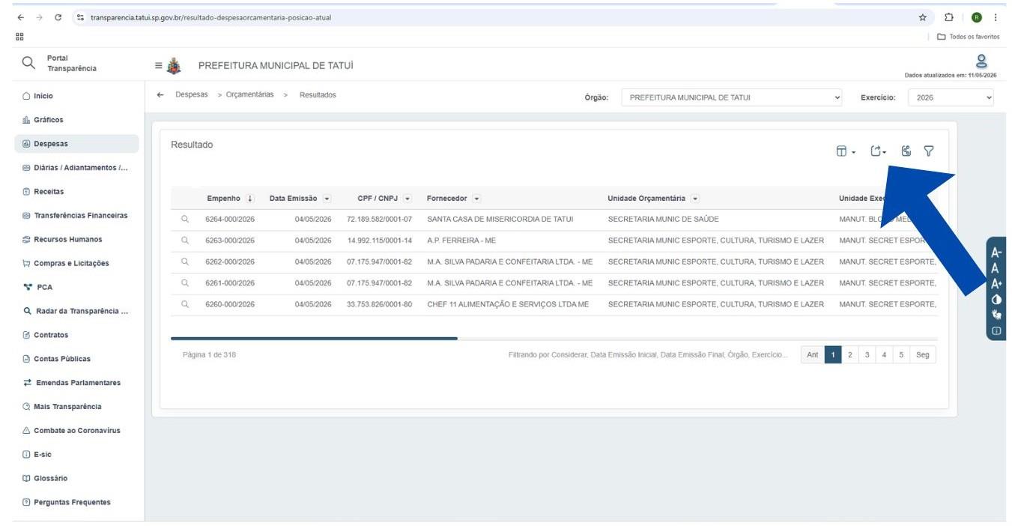Click supplier SANTA CASA DE MISERICORDIA DE TATUI
This screenshot has height=526, width=1012.
tap(500, 220)
